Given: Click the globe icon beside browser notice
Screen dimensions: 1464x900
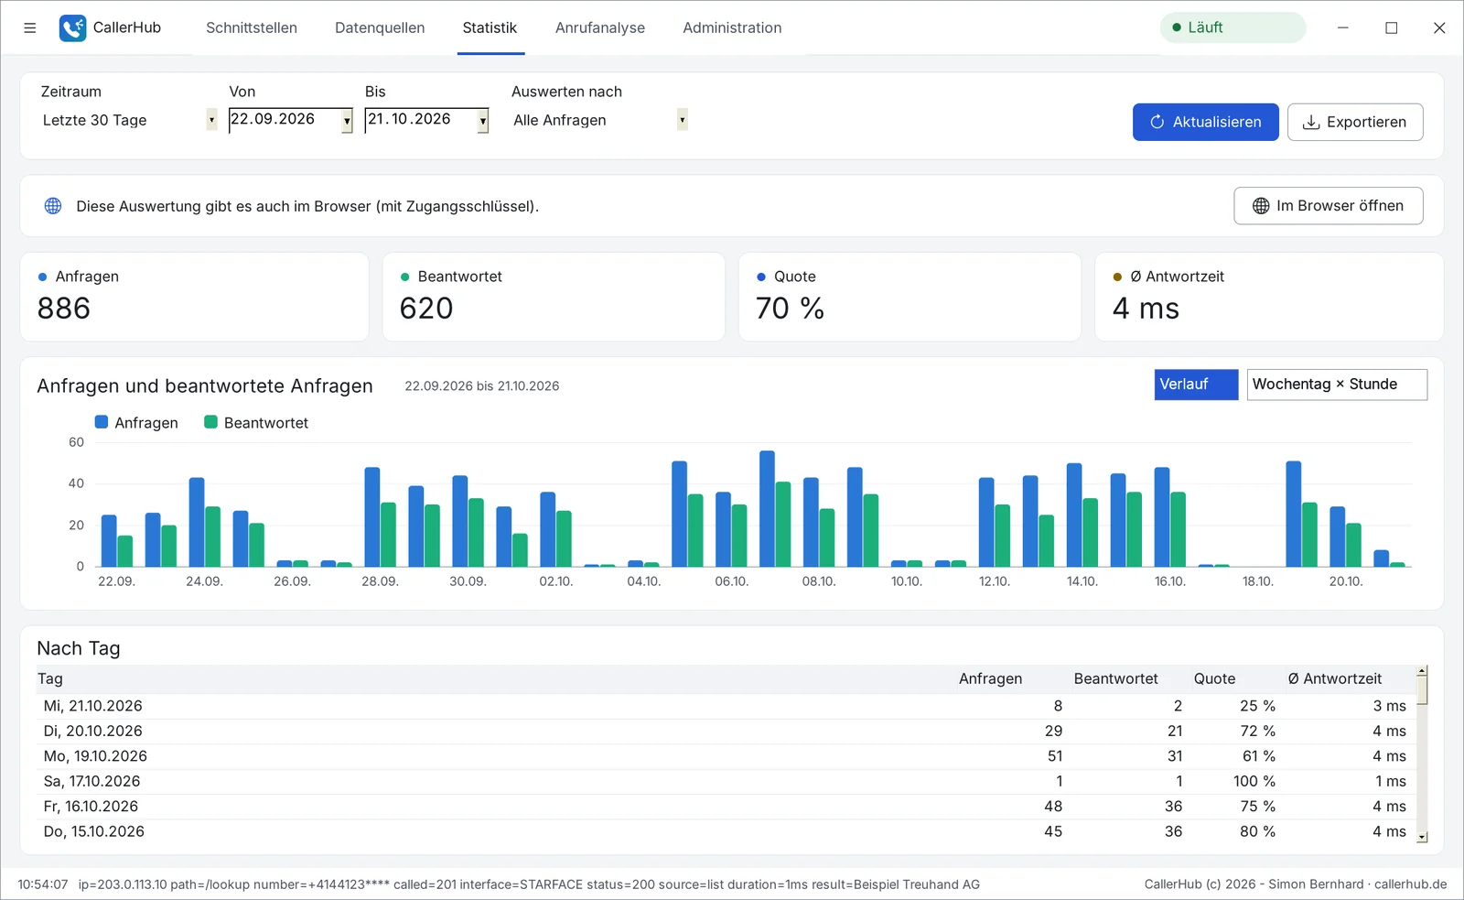Looking at the screenshot, I should 53,206.
